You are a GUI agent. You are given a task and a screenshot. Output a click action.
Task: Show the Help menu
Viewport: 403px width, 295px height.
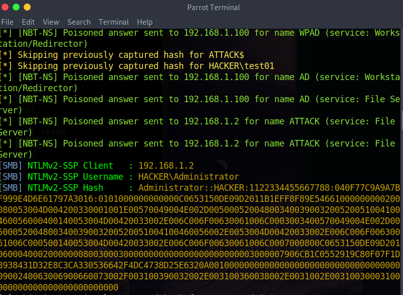pos(144,22)
